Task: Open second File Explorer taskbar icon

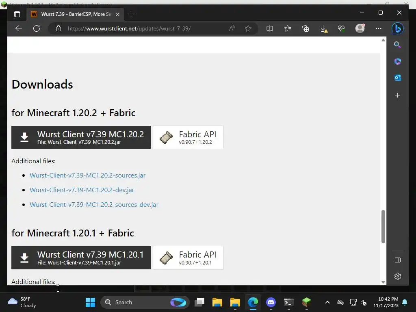Action: point(235,302)
